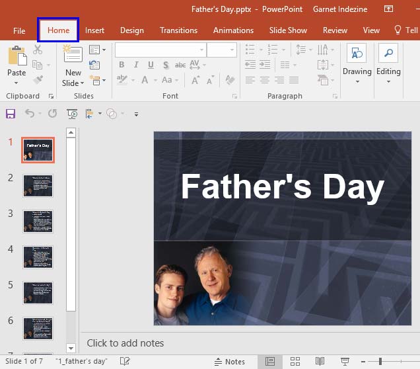
Task: Toggle Align Right paragraph
Action: (x=279, y=80)
